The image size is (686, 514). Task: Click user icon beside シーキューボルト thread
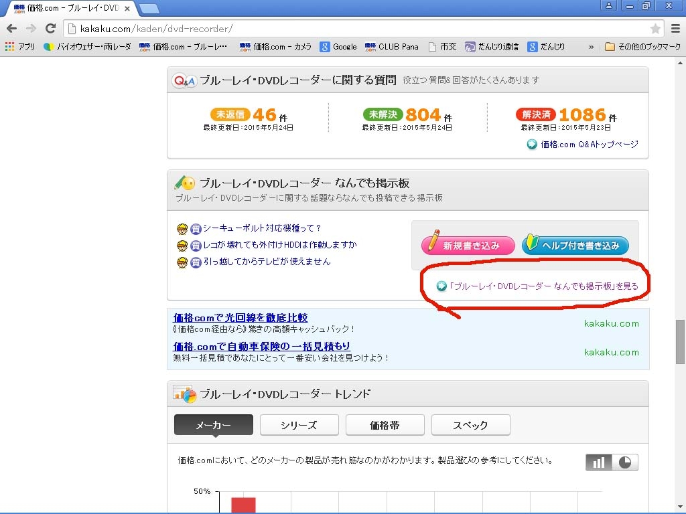[x=182, y=229]
